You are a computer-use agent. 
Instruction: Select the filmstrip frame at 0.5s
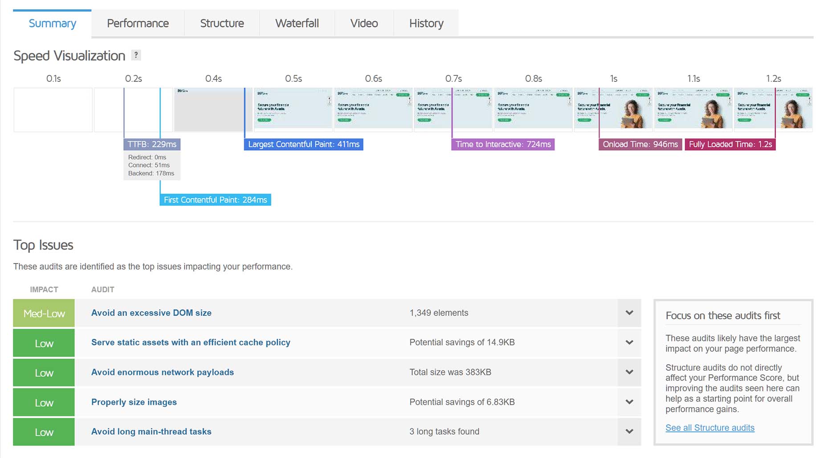click(x=293, y=110)
